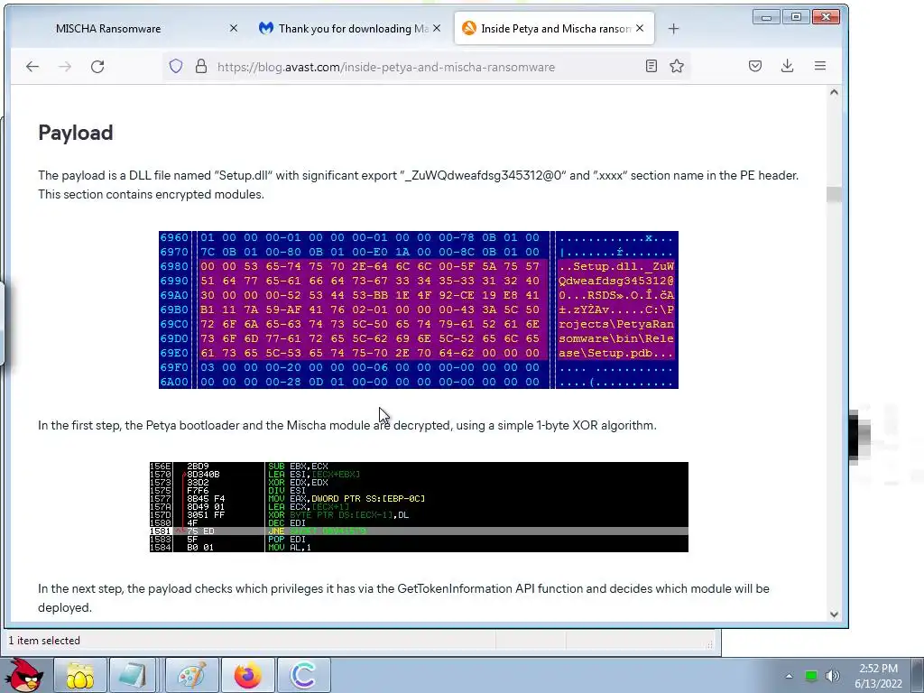This screenshot has height=693, width=924.
Task: Click the sentence about 1-byte XOR algorithm
Action: point(347,426)
